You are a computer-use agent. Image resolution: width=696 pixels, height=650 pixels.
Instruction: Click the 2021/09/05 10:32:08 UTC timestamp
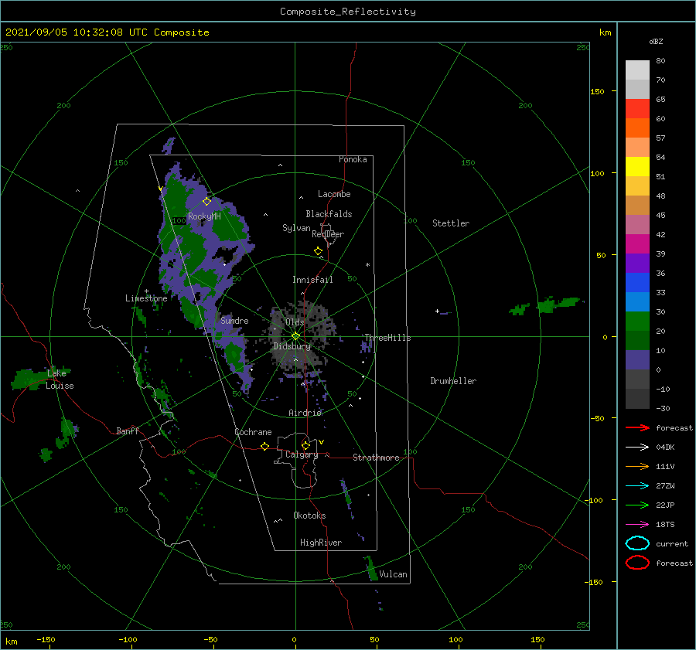pos(77,32)
